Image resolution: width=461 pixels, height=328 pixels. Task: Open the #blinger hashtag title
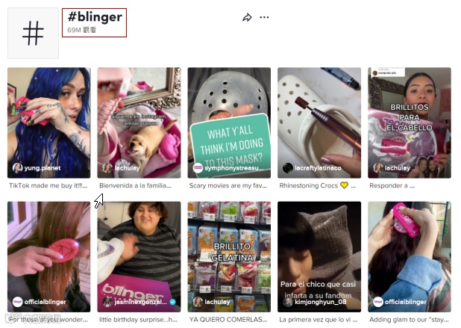(95, 16)
